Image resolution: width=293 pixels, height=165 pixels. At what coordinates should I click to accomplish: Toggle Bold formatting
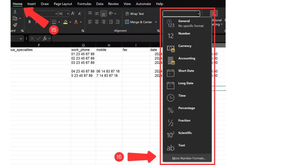tap(29, 22)
